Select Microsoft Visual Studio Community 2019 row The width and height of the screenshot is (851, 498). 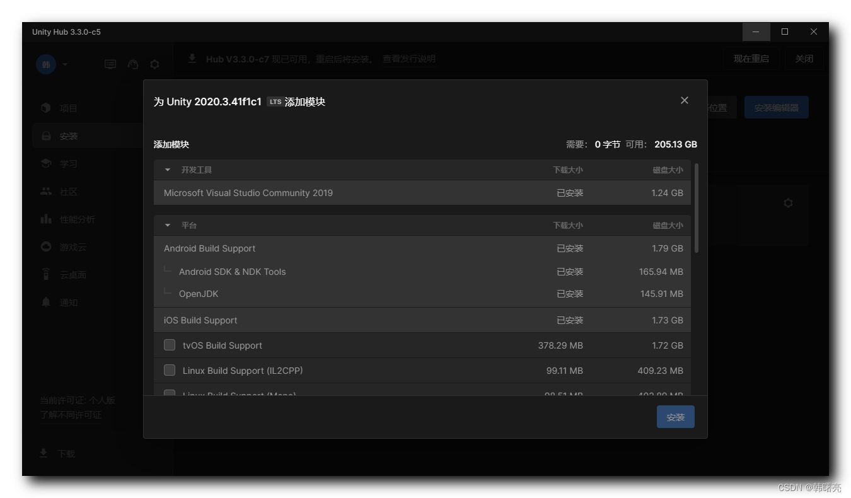click(x=422, y=193)
